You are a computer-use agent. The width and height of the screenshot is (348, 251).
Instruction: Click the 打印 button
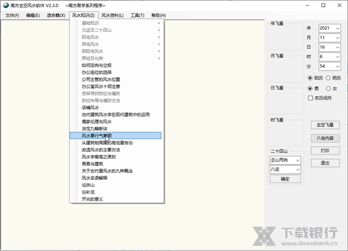pos(325,151)
